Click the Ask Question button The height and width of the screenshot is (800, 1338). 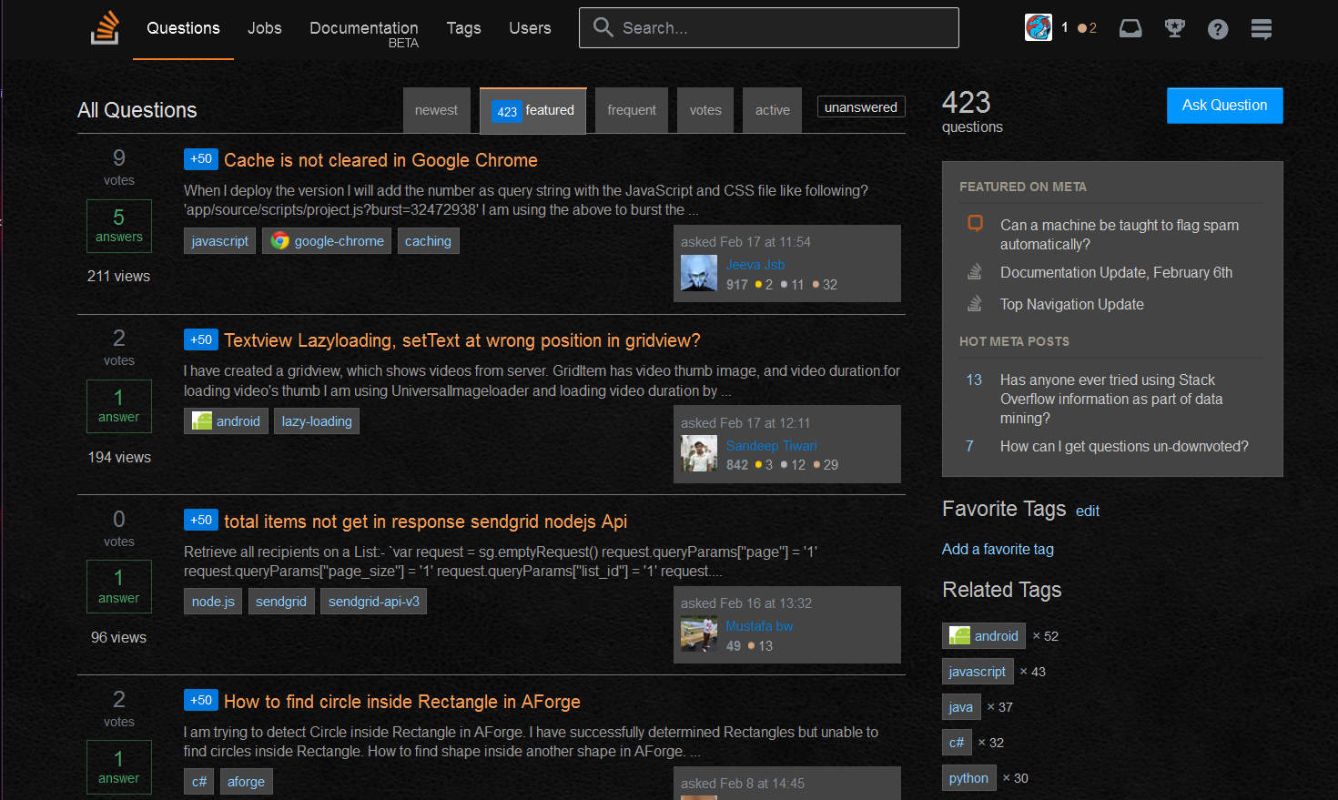(1224, 105)
